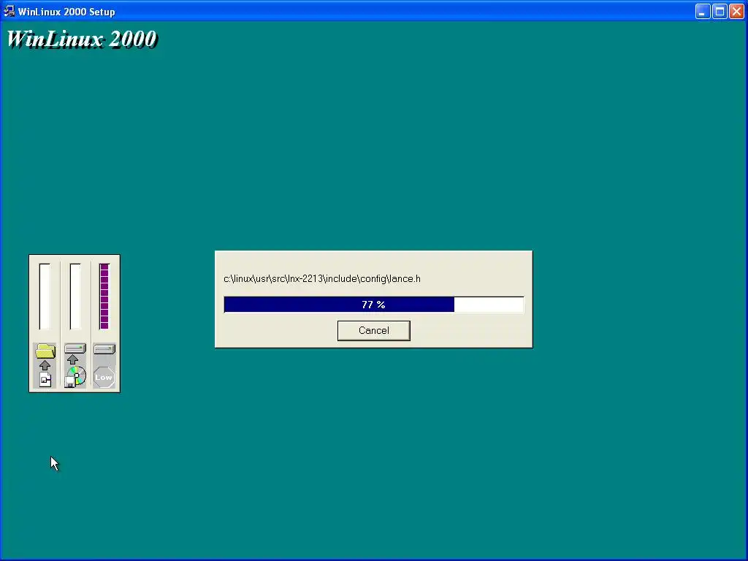748x561 pixels.
Task: Click the hard drive icon above the CD
Action: [x=75, y=348]
